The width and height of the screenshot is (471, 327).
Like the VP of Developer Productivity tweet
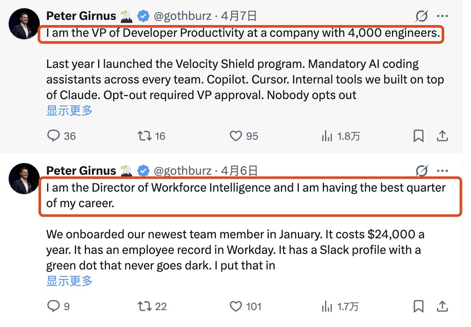click(235, 136)
